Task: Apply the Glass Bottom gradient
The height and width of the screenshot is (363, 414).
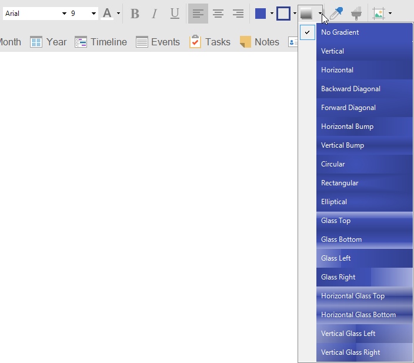Action: [365, 239]
